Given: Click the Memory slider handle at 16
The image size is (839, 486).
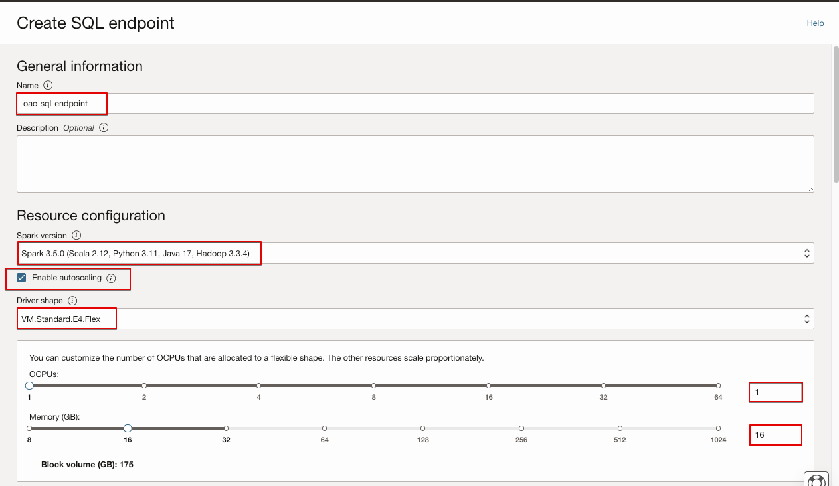Looking at the screenshot, I should (128, 428).
